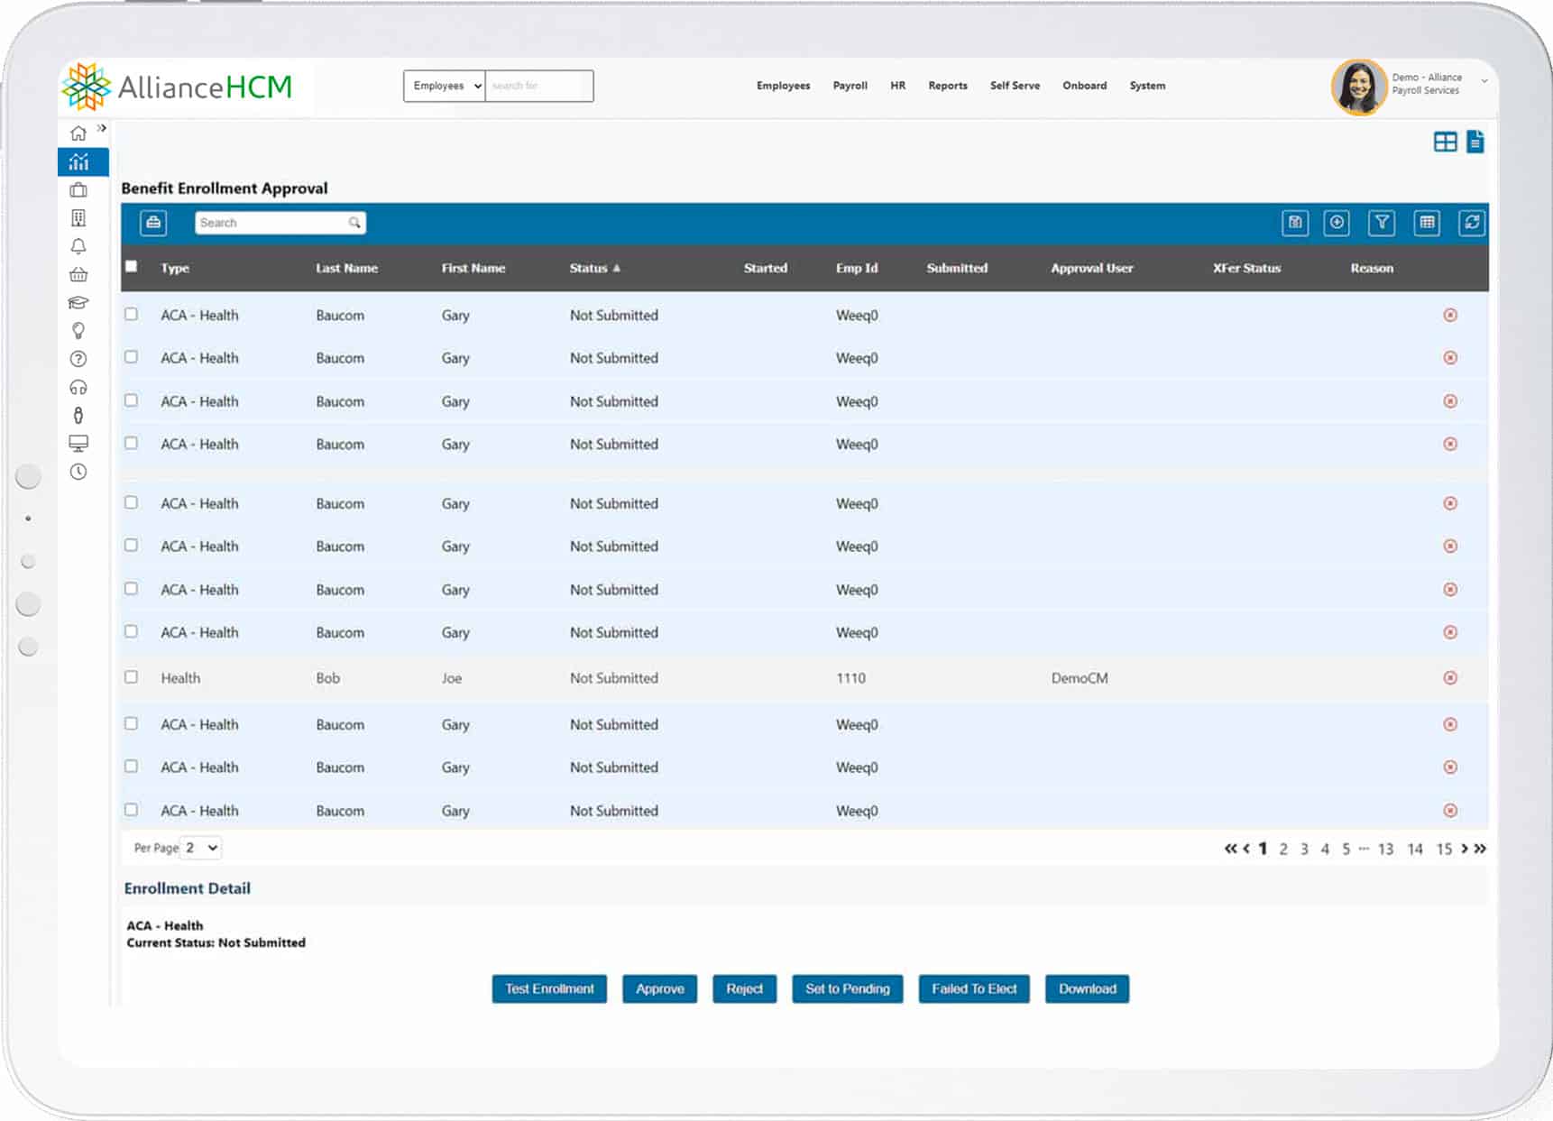The height and width of the screenshot is (1121, 1553).
Task: Open the Employees search scope dropdown
Action: click(445, 86)
